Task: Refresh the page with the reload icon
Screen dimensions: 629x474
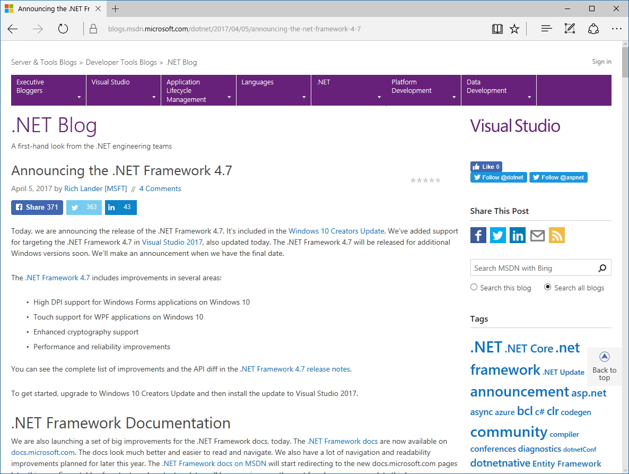Action: coord(63,29)
